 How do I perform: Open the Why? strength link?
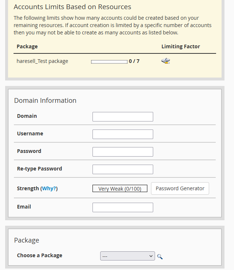click(x=49, y=188)
